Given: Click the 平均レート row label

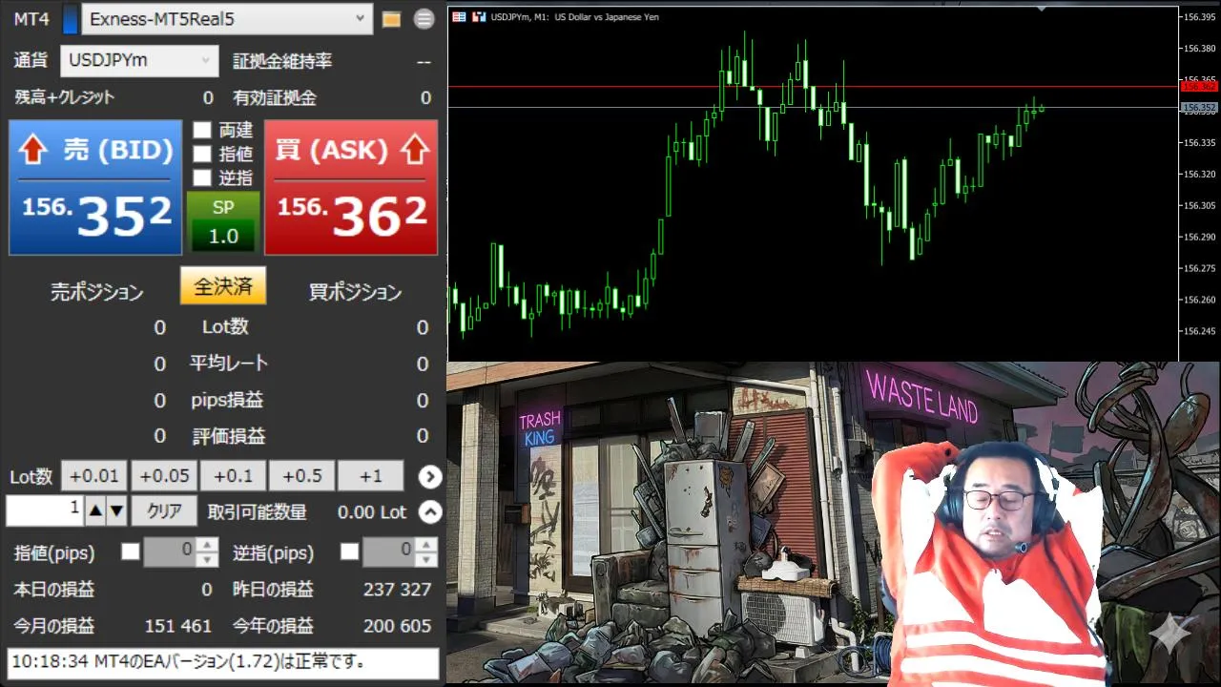Looking at the screenshot, I should click(229, 364).
